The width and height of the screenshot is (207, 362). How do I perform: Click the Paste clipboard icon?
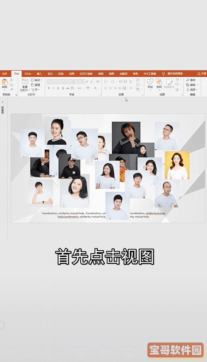5,82
